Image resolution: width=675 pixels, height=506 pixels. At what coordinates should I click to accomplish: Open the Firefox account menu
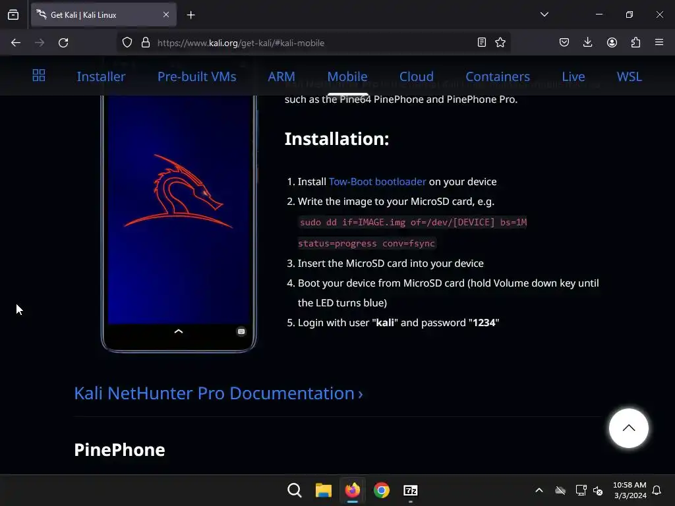pyautogui.click(x=612, y=42)
